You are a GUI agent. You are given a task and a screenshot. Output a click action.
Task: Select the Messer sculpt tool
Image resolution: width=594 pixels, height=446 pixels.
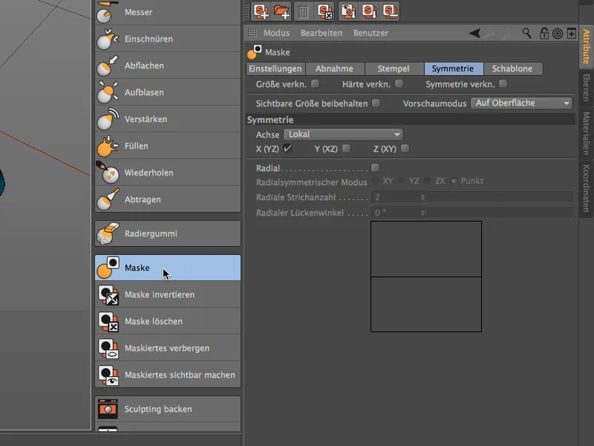click(x=168, y=12)
